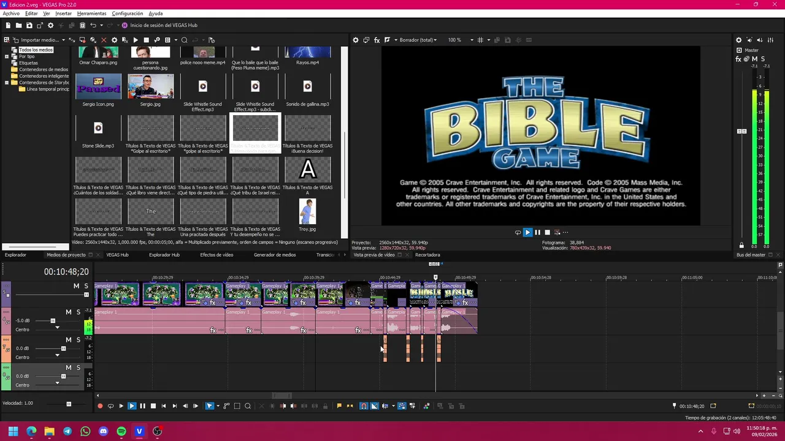
Task: Toggle preview on external monitor icon
Action: point(366,40)
